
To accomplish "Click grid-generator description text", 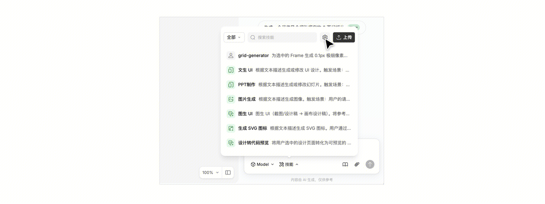I will (x=310, y=55).
